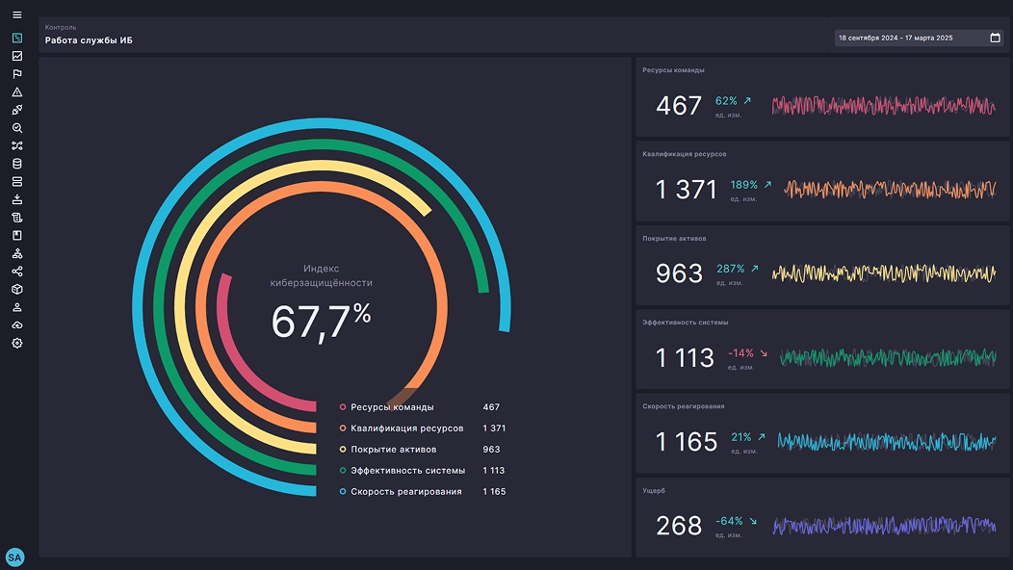1013x570 pixels.
Task: Open the calendar date picker icon
Action: point(995,38)
